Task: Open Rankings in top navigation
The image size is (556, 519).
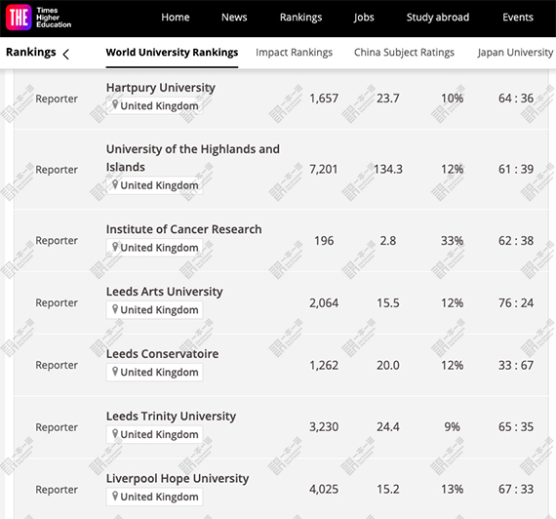Action: 300,17
